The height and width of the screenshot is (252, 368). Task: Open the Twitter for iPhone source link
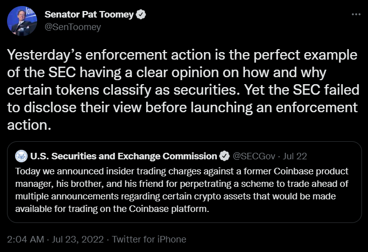(149, 239)
